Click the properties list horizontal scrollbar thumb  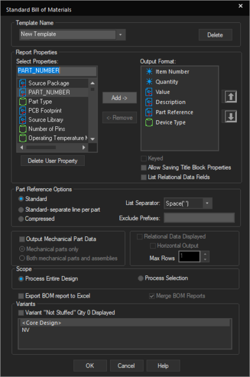(x=41, y=147)
